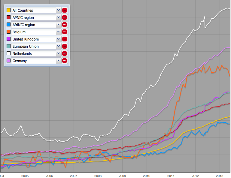The height and width of the screenshot is (178, 231).
Task: Open the Germany dropdown
Action: [58, 61]
